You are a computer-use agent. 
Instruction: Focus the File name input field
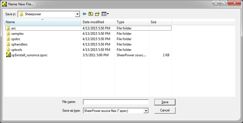click(116, 102)
